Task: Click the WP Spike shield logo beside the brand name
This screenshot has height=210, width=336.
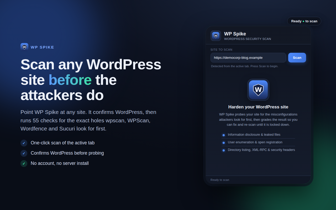Action: [24, 47]
